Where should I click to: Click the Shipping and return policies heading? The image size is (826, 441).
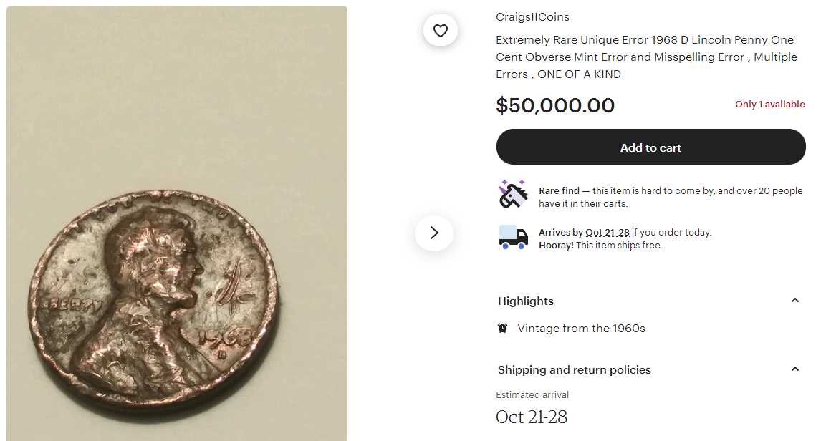574,370
